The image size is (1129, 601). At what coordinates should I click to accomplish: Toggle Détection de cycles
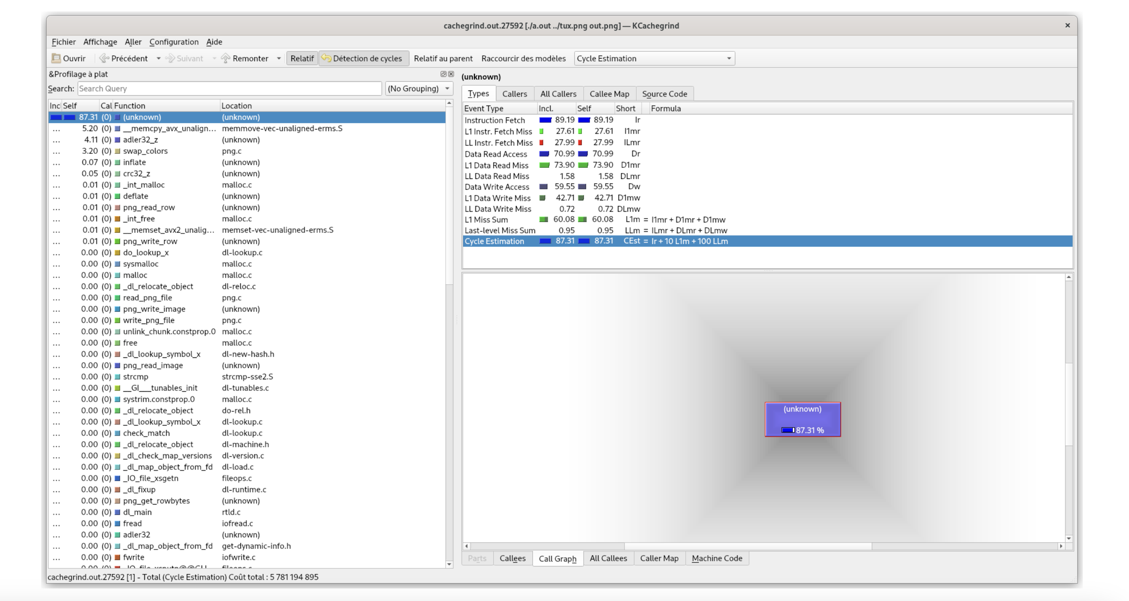click(x=364, y=58)
